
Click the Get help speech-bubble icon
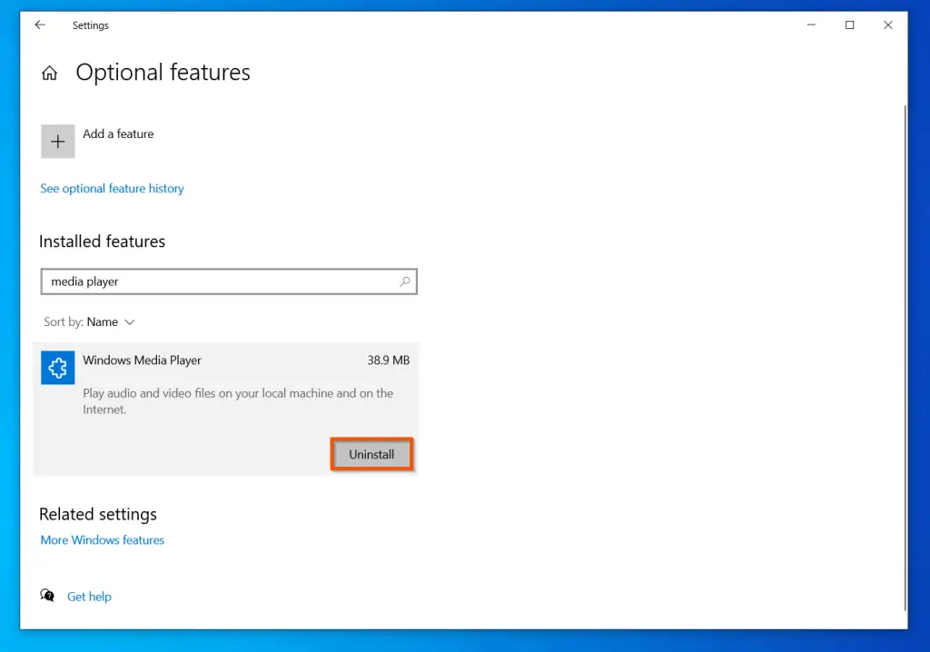pos(46,595)
